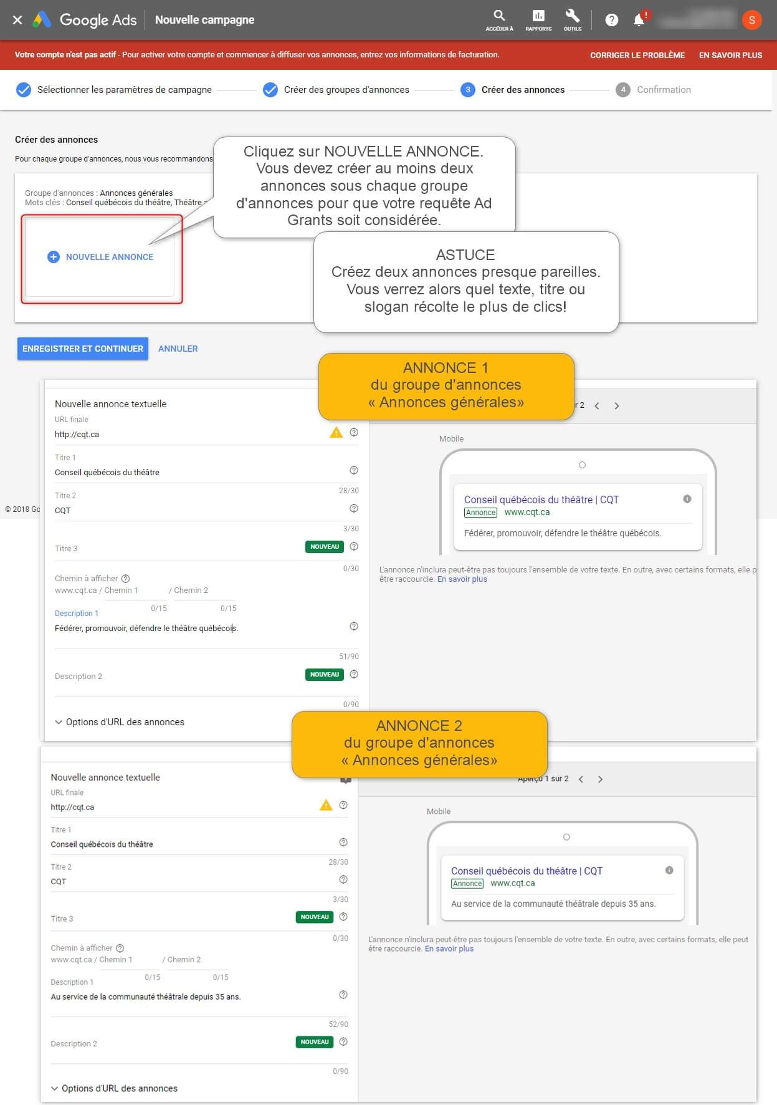777x1105 pixels.
Task: Close the new campaign wizard with X
Action: (17, 20)
